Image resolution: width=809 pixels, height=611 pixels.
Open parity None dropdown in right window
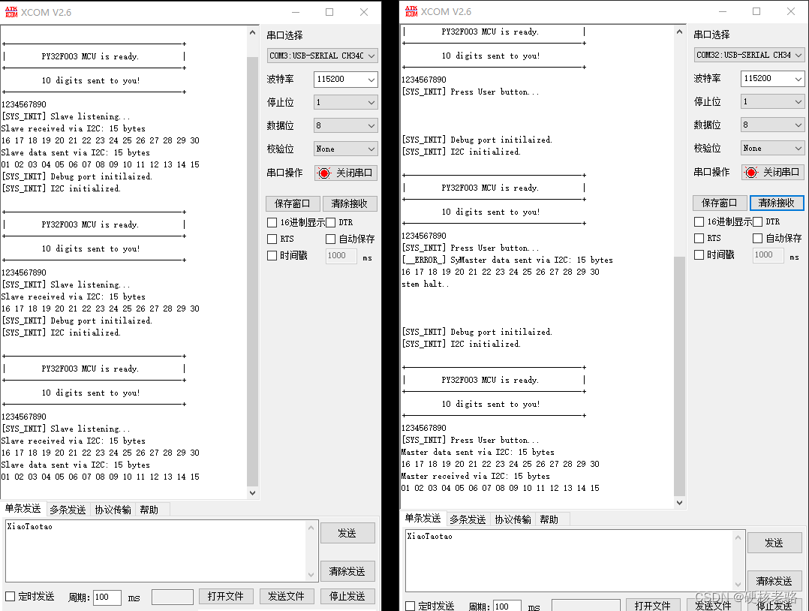pos(772,148)
